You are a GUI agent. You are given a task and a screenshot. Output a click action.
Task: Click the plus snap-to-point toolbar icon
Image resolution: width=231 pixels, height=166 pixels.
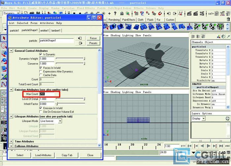[x=109, y=14]
